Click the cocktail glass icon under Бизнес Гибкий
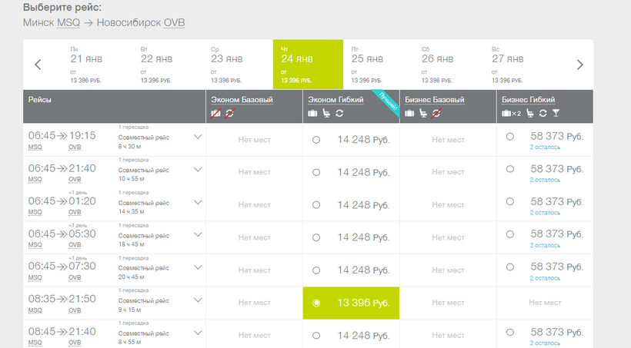The height and width of the screenshot is (348, 631). (556, 114)
